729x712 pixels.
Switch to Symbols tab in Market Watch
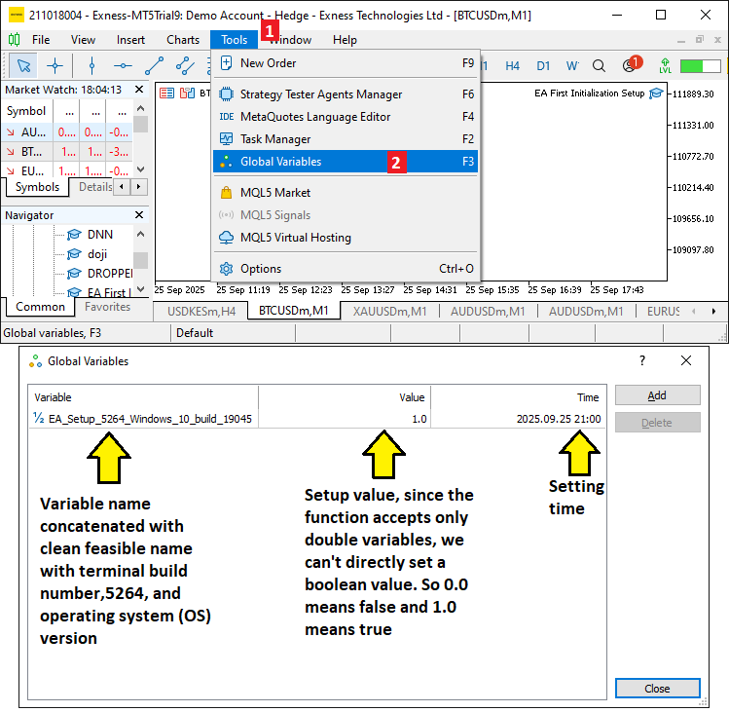tap(37, 187)
